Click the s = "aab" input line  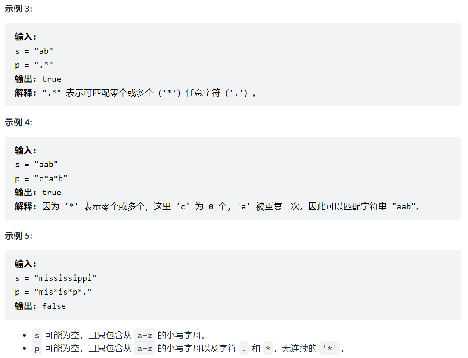click(x=37, y=165)
